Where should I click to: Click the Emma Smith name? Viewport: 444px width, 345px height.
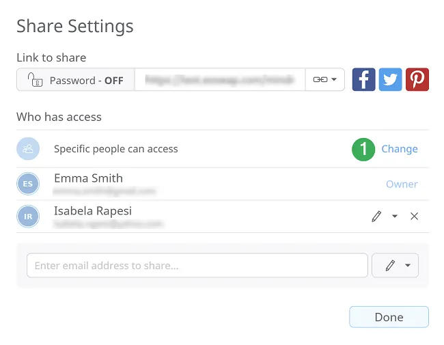[89, 178]
